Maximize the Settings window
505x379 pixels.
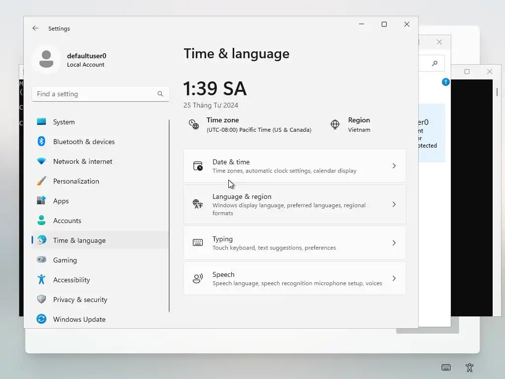[384, 24]
